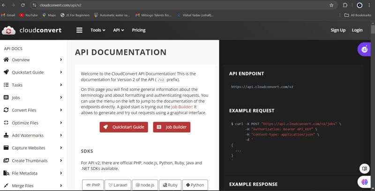This screenshot has width=375, height=191.
Task: Click the Create Thumbnails image icon
Action: (x=6, y=161)
